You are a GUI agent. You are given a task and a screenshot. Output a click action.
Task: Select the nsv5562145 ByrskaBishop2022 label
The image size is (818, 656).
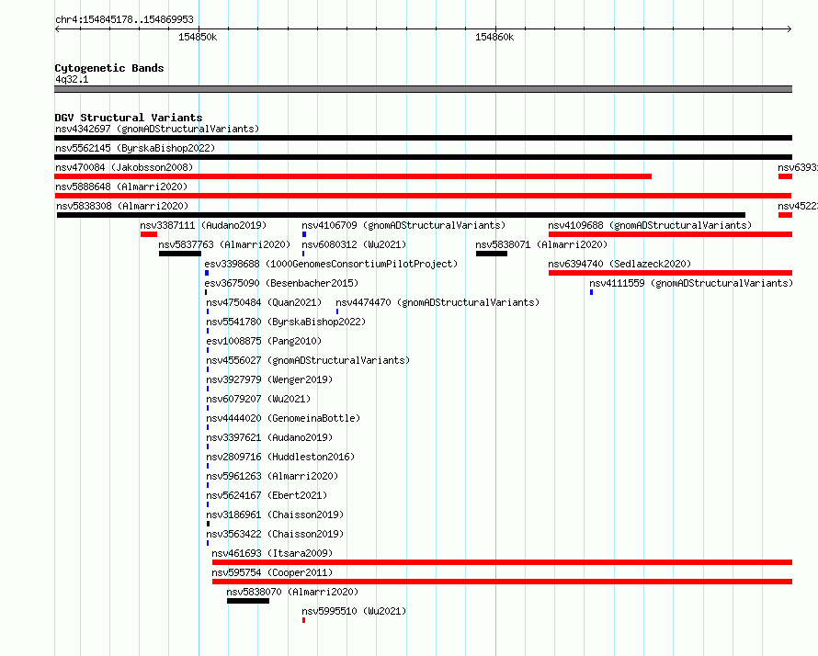pos(135,148)
